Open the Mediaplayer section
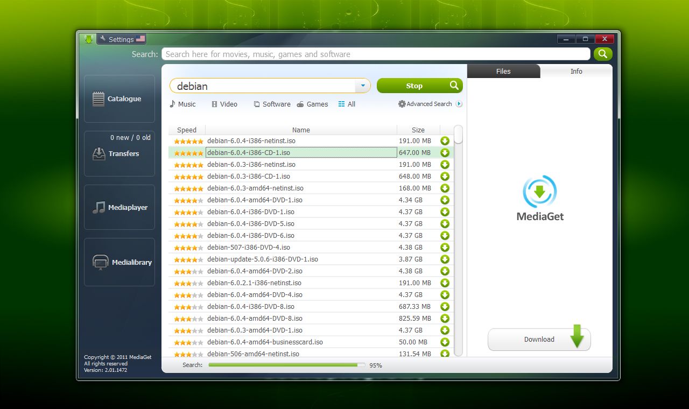This screenshot has width=689, height=409. click(x=119, y=207)
